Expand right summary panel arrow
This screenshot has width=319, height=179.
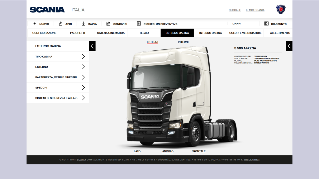pos(289,46)
